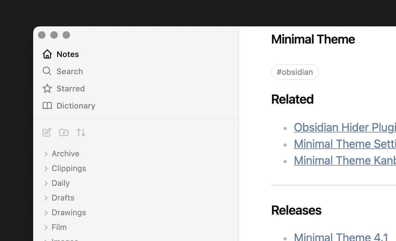This screenshot has width=396, height=241.
Task: Open the Starred sidebar item
Action: coord(71,88)
